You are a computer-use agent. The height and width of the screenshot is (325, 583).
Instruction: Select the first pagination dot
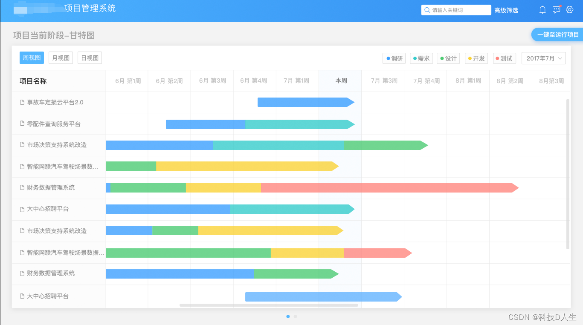point(288,316)
